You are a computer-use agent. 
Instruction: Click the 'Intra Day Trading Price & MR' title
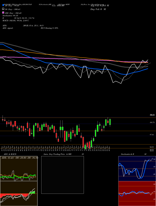pos(57,154)
